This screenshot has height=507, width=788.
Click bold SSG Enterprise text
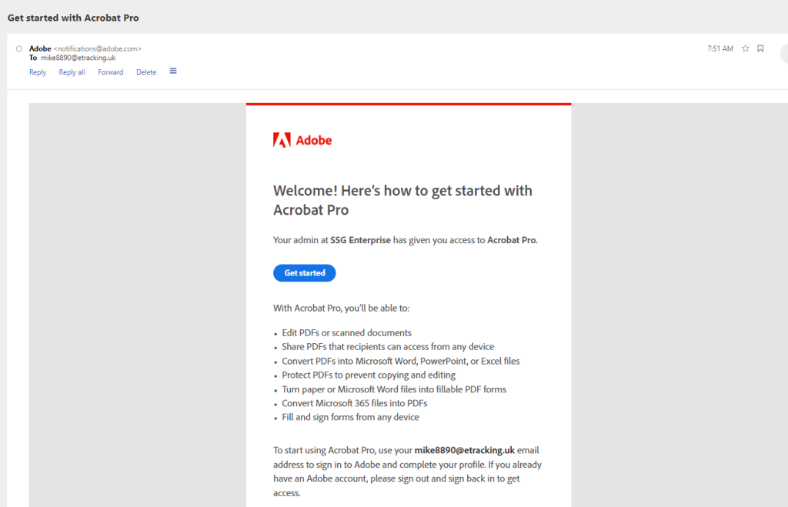pos(360,240)
